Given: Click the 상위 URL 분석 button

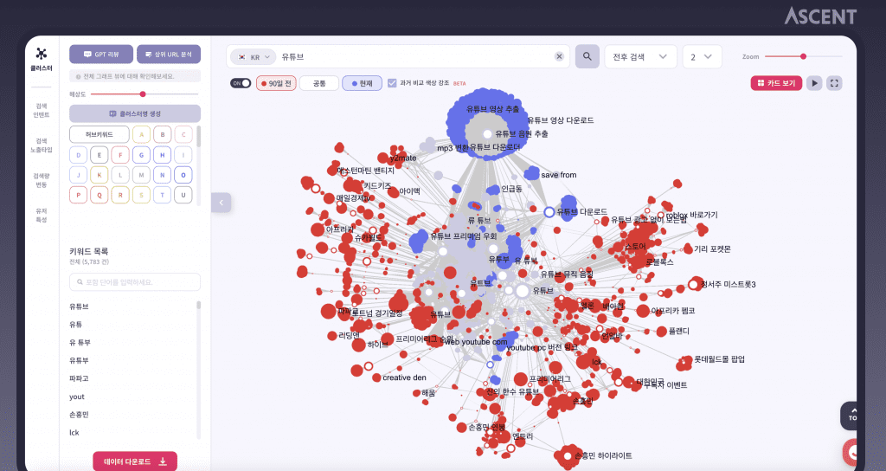Looking at the screenshot, I should 169,55.
